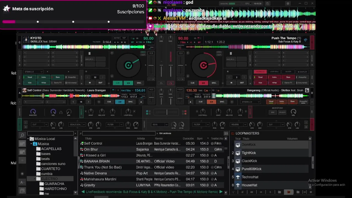
Task: Sort tracks by the Bpm column
Action: (x=200, y=139)
